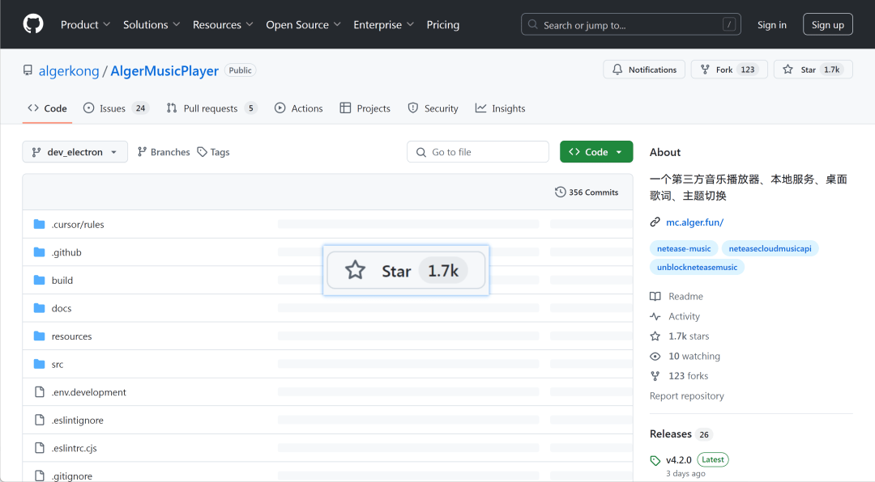Switch to the Insights tab
Viewport: 875px width, 482px height.
click(500, 108)
